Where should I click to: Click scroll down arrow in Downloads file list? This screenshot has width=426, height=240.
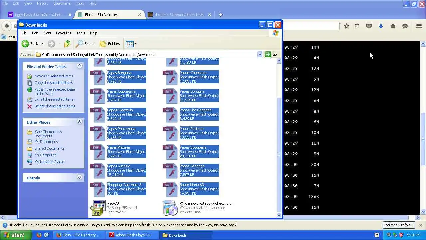[279, 215]
